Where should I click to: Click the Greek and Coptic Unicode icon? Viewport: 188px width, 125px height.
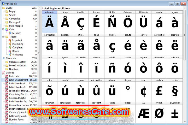7,98
